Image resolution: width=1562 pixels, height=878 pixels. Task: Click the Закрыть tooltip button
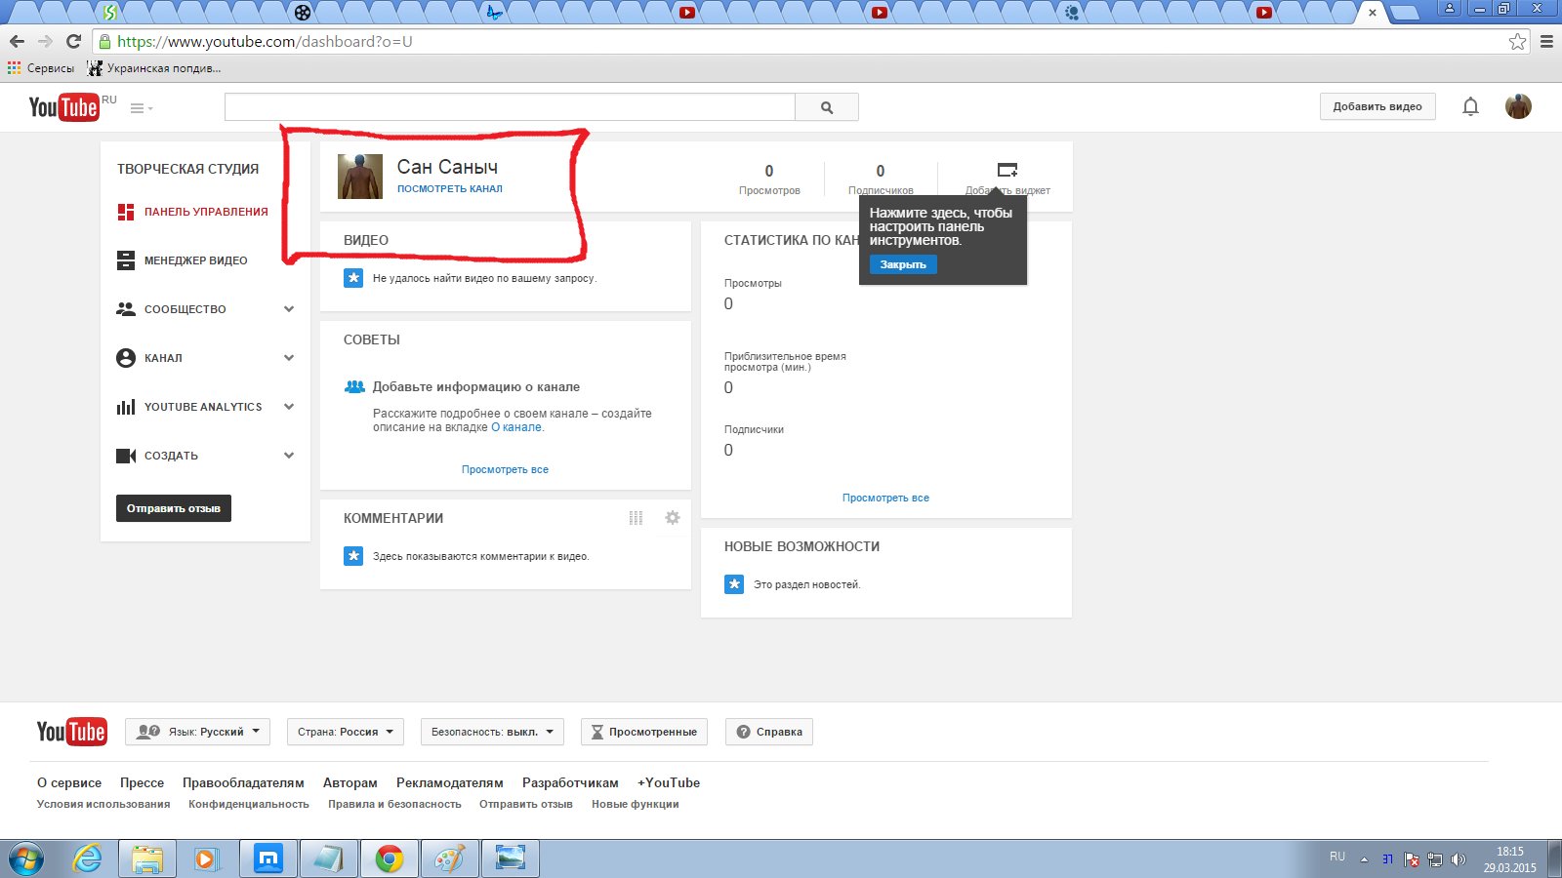coord(903,264)
